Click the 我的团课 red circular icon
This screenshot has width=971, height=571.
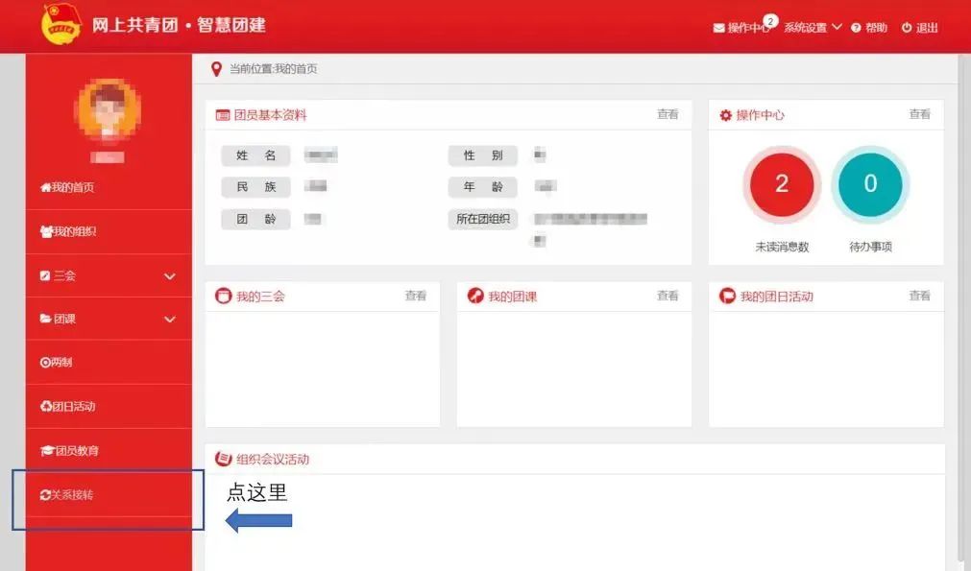click(474, 296)
